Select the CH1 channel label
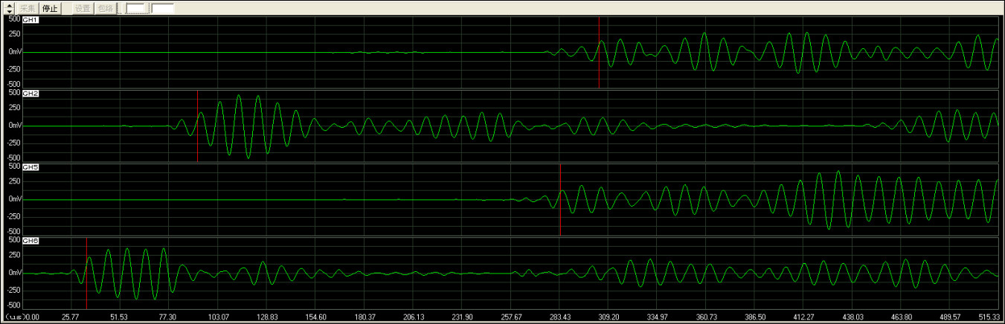The height and width of the screenshot is (324, 1005). (x=31, y=20)
